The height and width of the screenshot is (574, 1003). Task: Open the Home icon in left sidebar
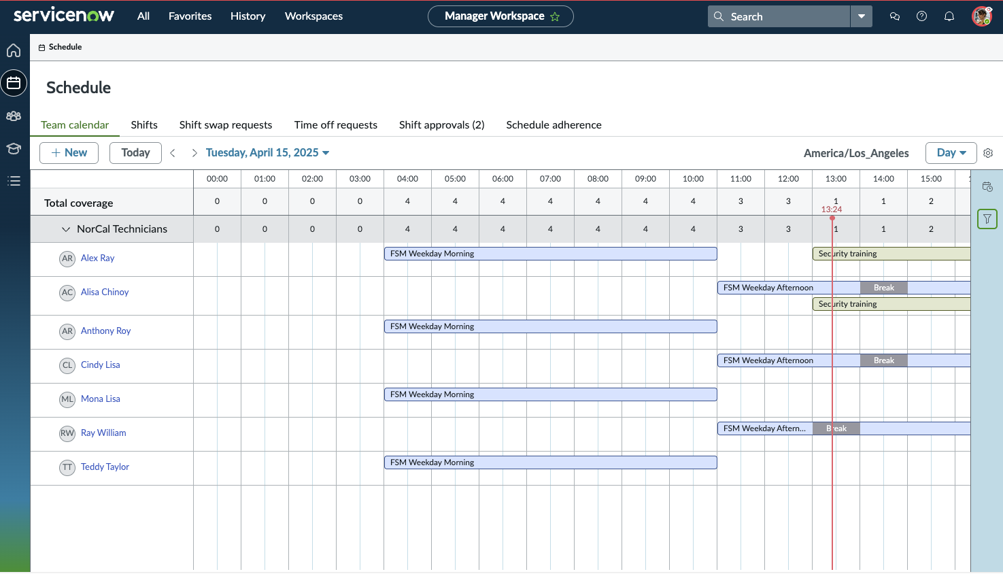coord(14,50)
